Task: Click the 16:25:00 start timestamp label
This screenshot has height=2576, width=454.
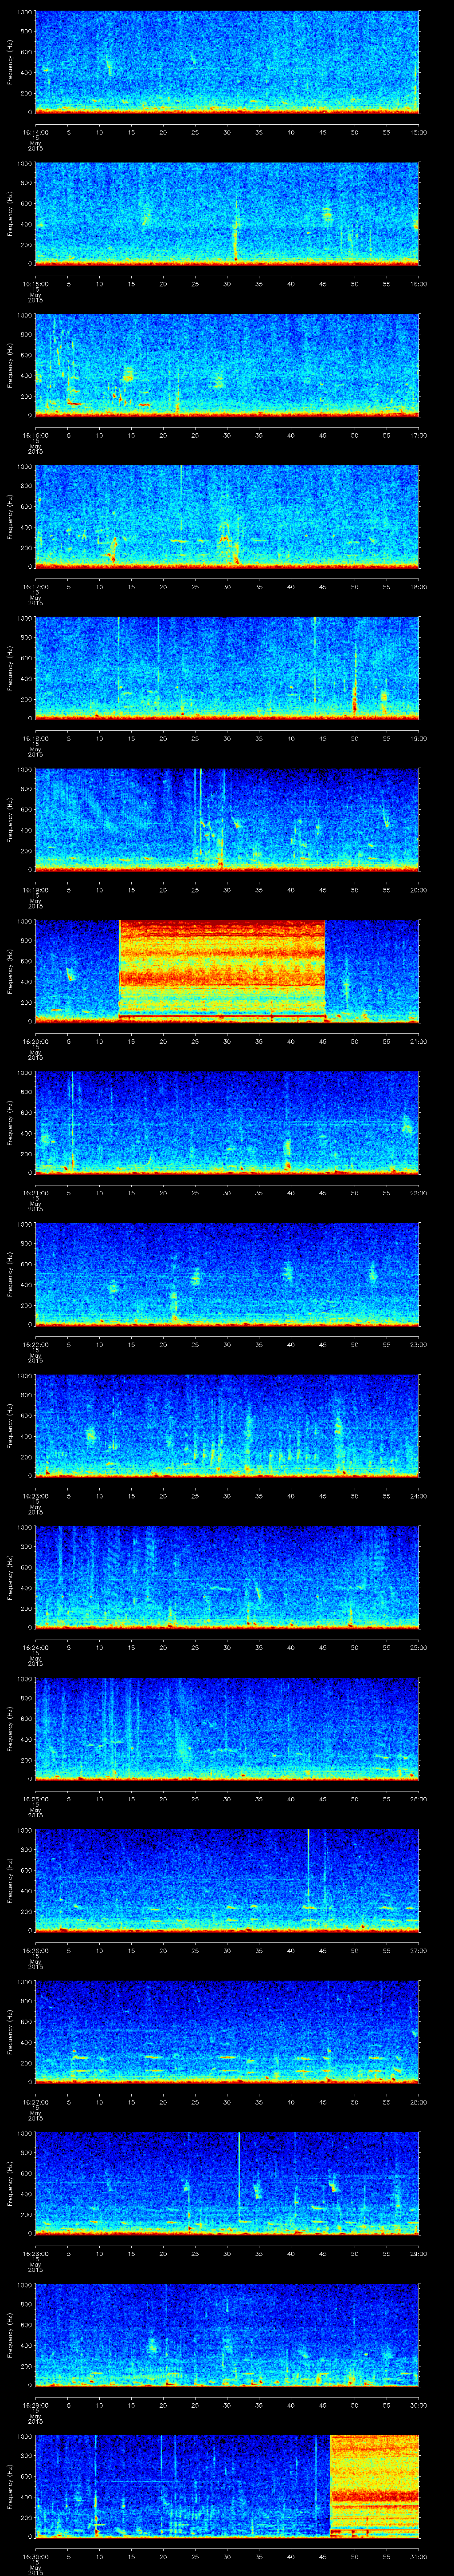Action: [35, 1799]
